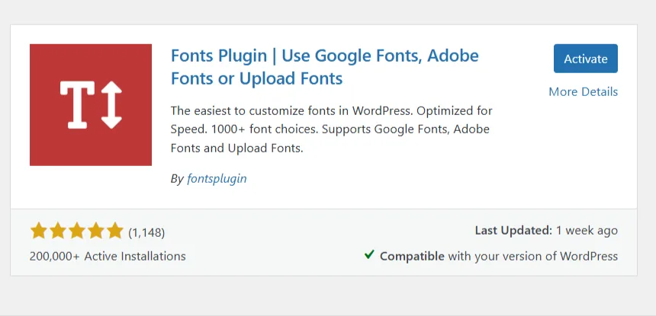The height and width of the screenshot is (316, 656).
Task: Click the Activate button
Action: pyautogui.click(x=585, y=59)
